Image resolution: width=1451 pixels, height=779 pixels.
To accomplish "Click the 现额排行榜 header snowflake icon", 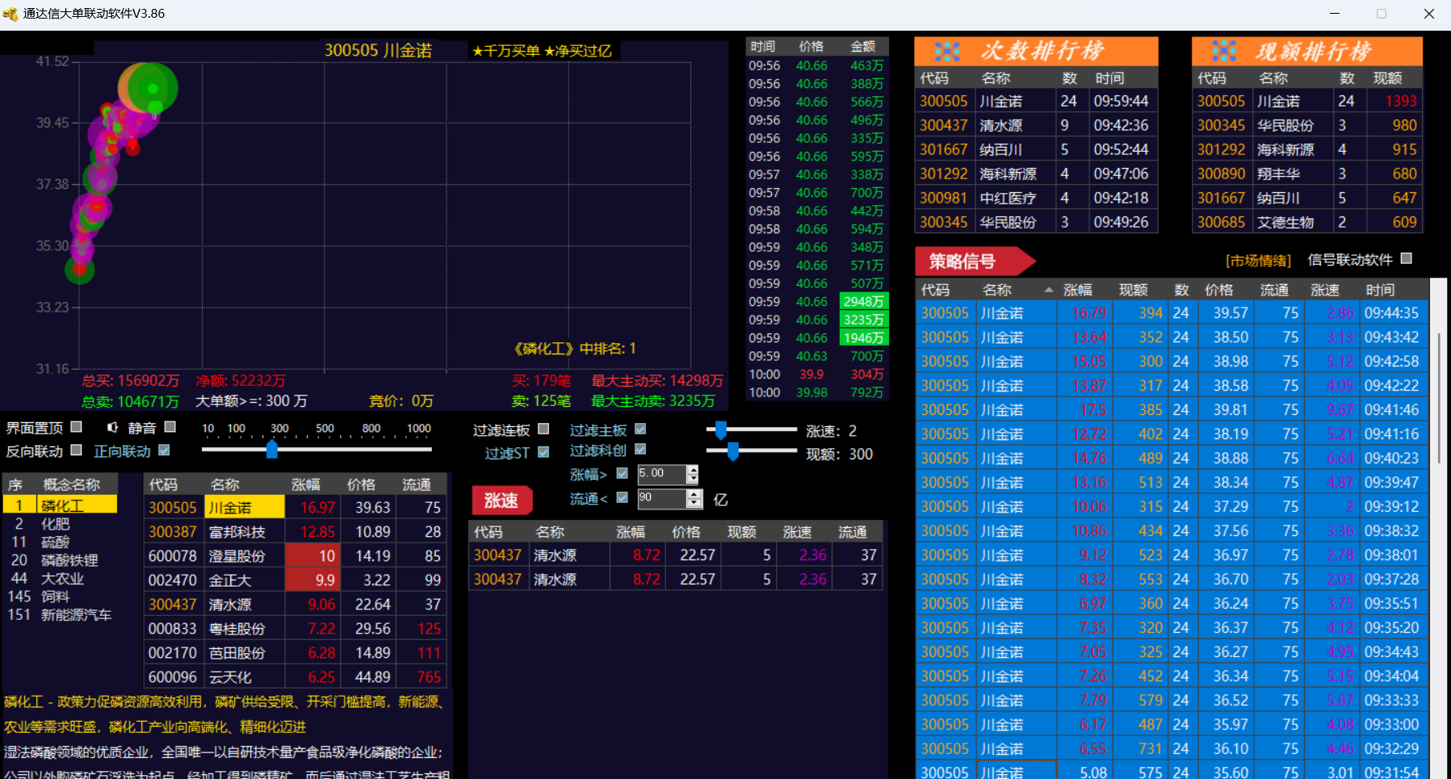I will [x=1224, y=52].
